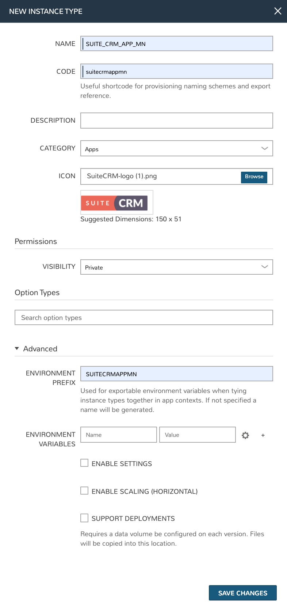
Task: Close the New Instance Type dialog
Action: pyautogui.click(x=278, y=11)
